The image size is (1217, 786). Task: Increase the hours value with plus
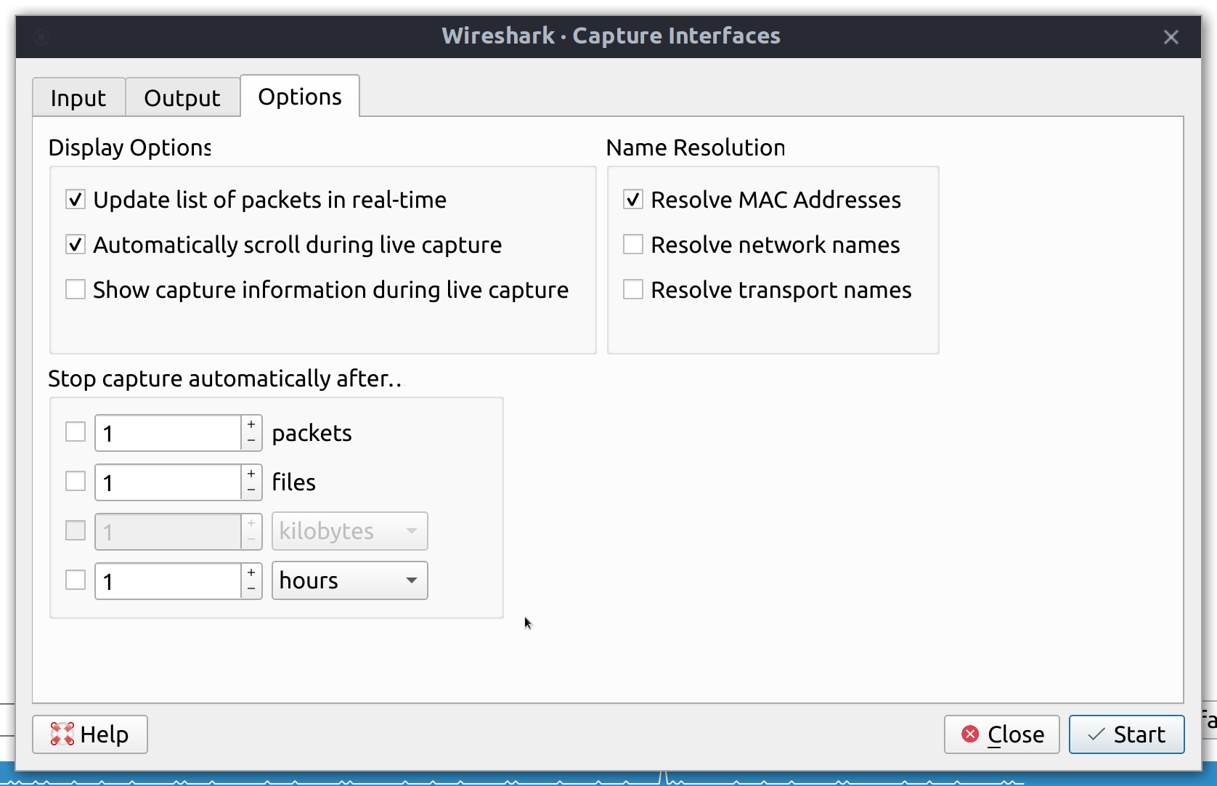(x=251, y=572)
